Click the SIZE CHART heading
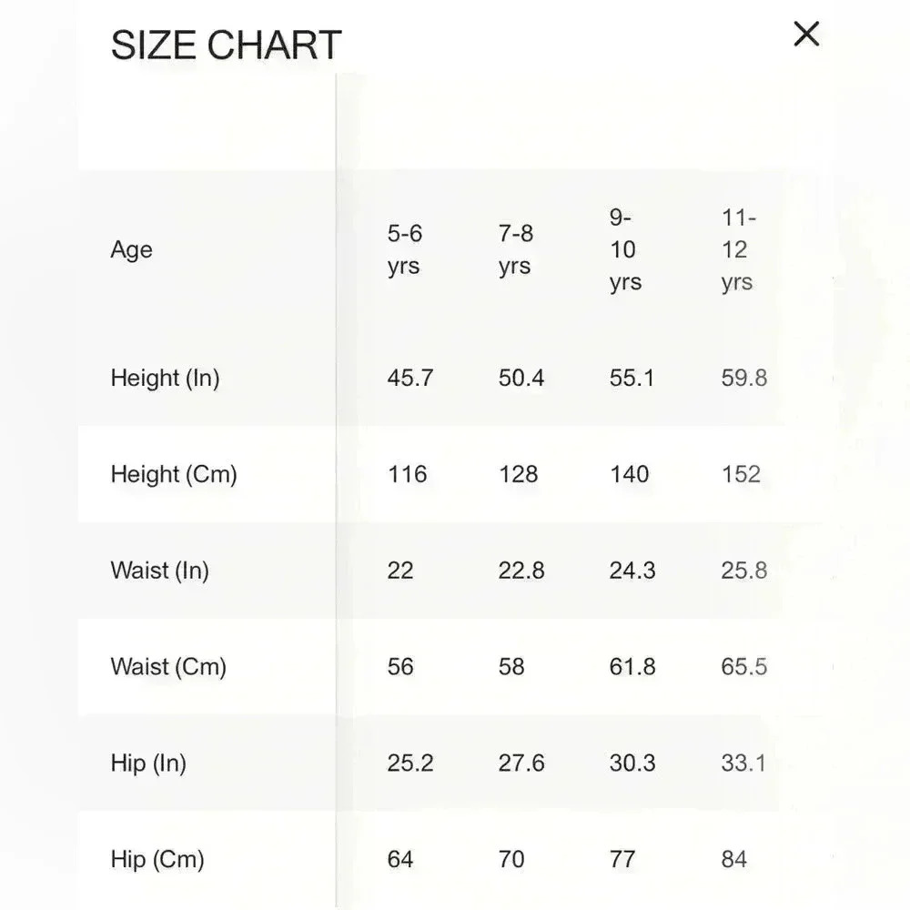Screen dimensions: 910x910 tap(226, 45)
